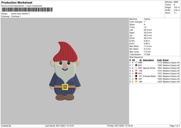Click the Code column header
Image resolution: width=181 pixels, height=128 pixels.
pos(160,60)
